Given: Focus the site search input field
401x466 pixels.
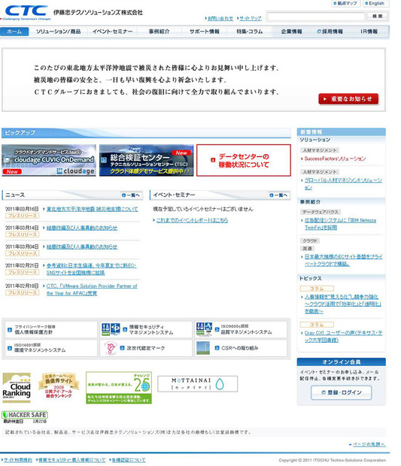Looking at the screenshot, I should click(x=316, y=17).
